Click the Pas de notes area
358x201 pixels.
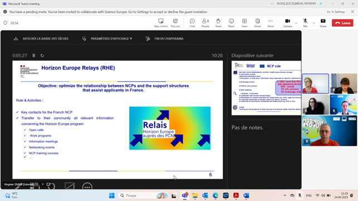(248, 128)
